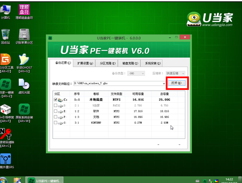The image size is (242, 183).
Task: Switch to the 分区克隆 tab
Action: pos(107,63)
